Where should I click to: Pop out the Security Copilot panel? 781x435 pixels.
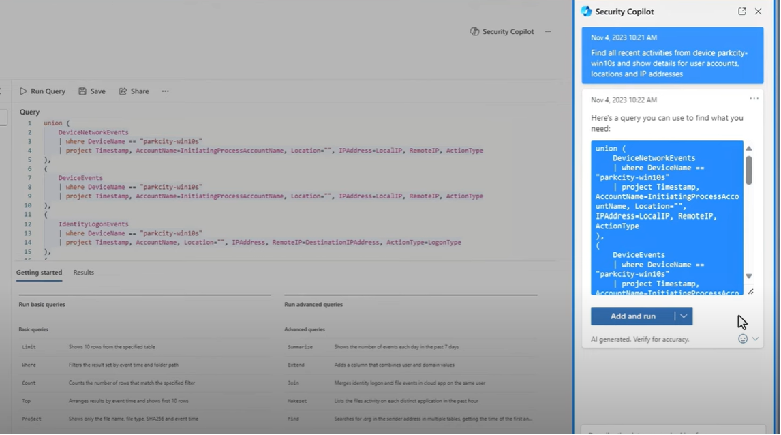click(x=741, y=12)
